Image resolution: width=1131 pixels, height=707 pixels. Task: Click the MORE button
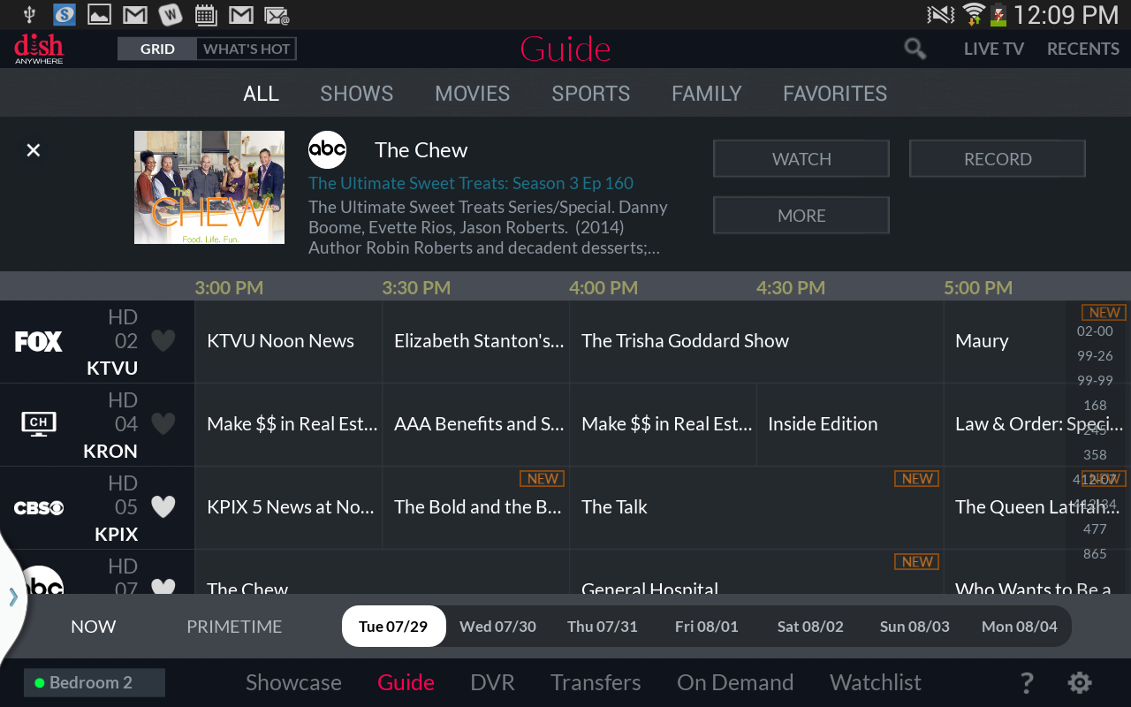pos(801,216)
